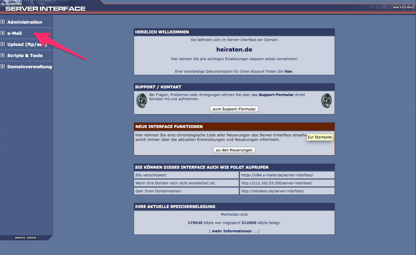Open the "hier" documentation link
Viewport: 416px width, 255px height.
[288, 71]
